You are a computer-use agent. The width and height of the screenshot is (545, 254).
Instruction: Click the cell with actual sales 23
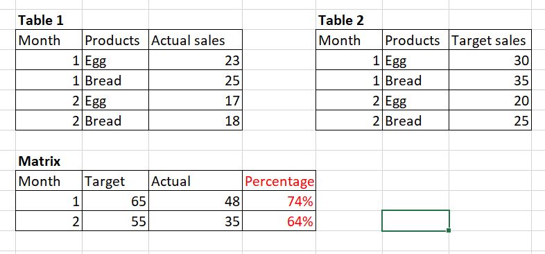click(196, 60)
